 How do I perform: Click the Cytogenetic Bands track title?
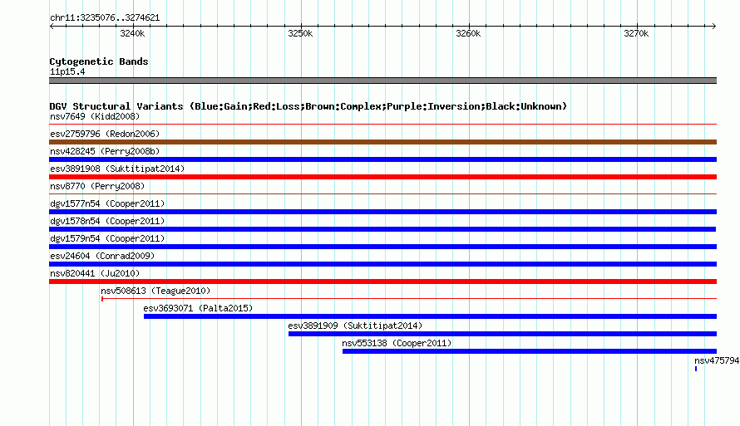[99, 61]
